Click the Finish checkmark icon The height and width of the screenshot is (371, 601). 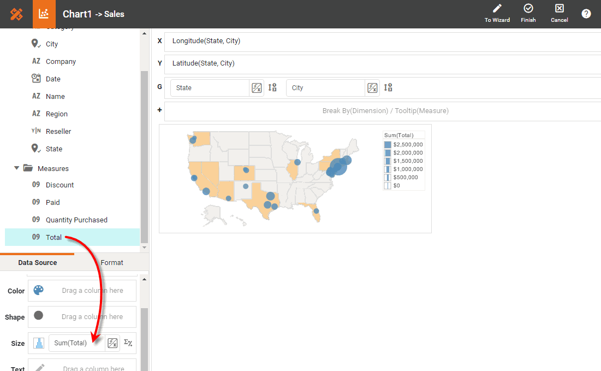[528, 9]
